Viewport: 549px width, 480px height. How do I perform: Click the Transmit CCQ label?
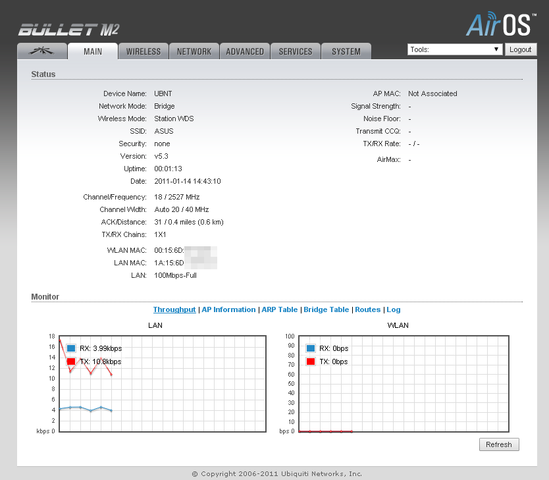coord(378,131)
